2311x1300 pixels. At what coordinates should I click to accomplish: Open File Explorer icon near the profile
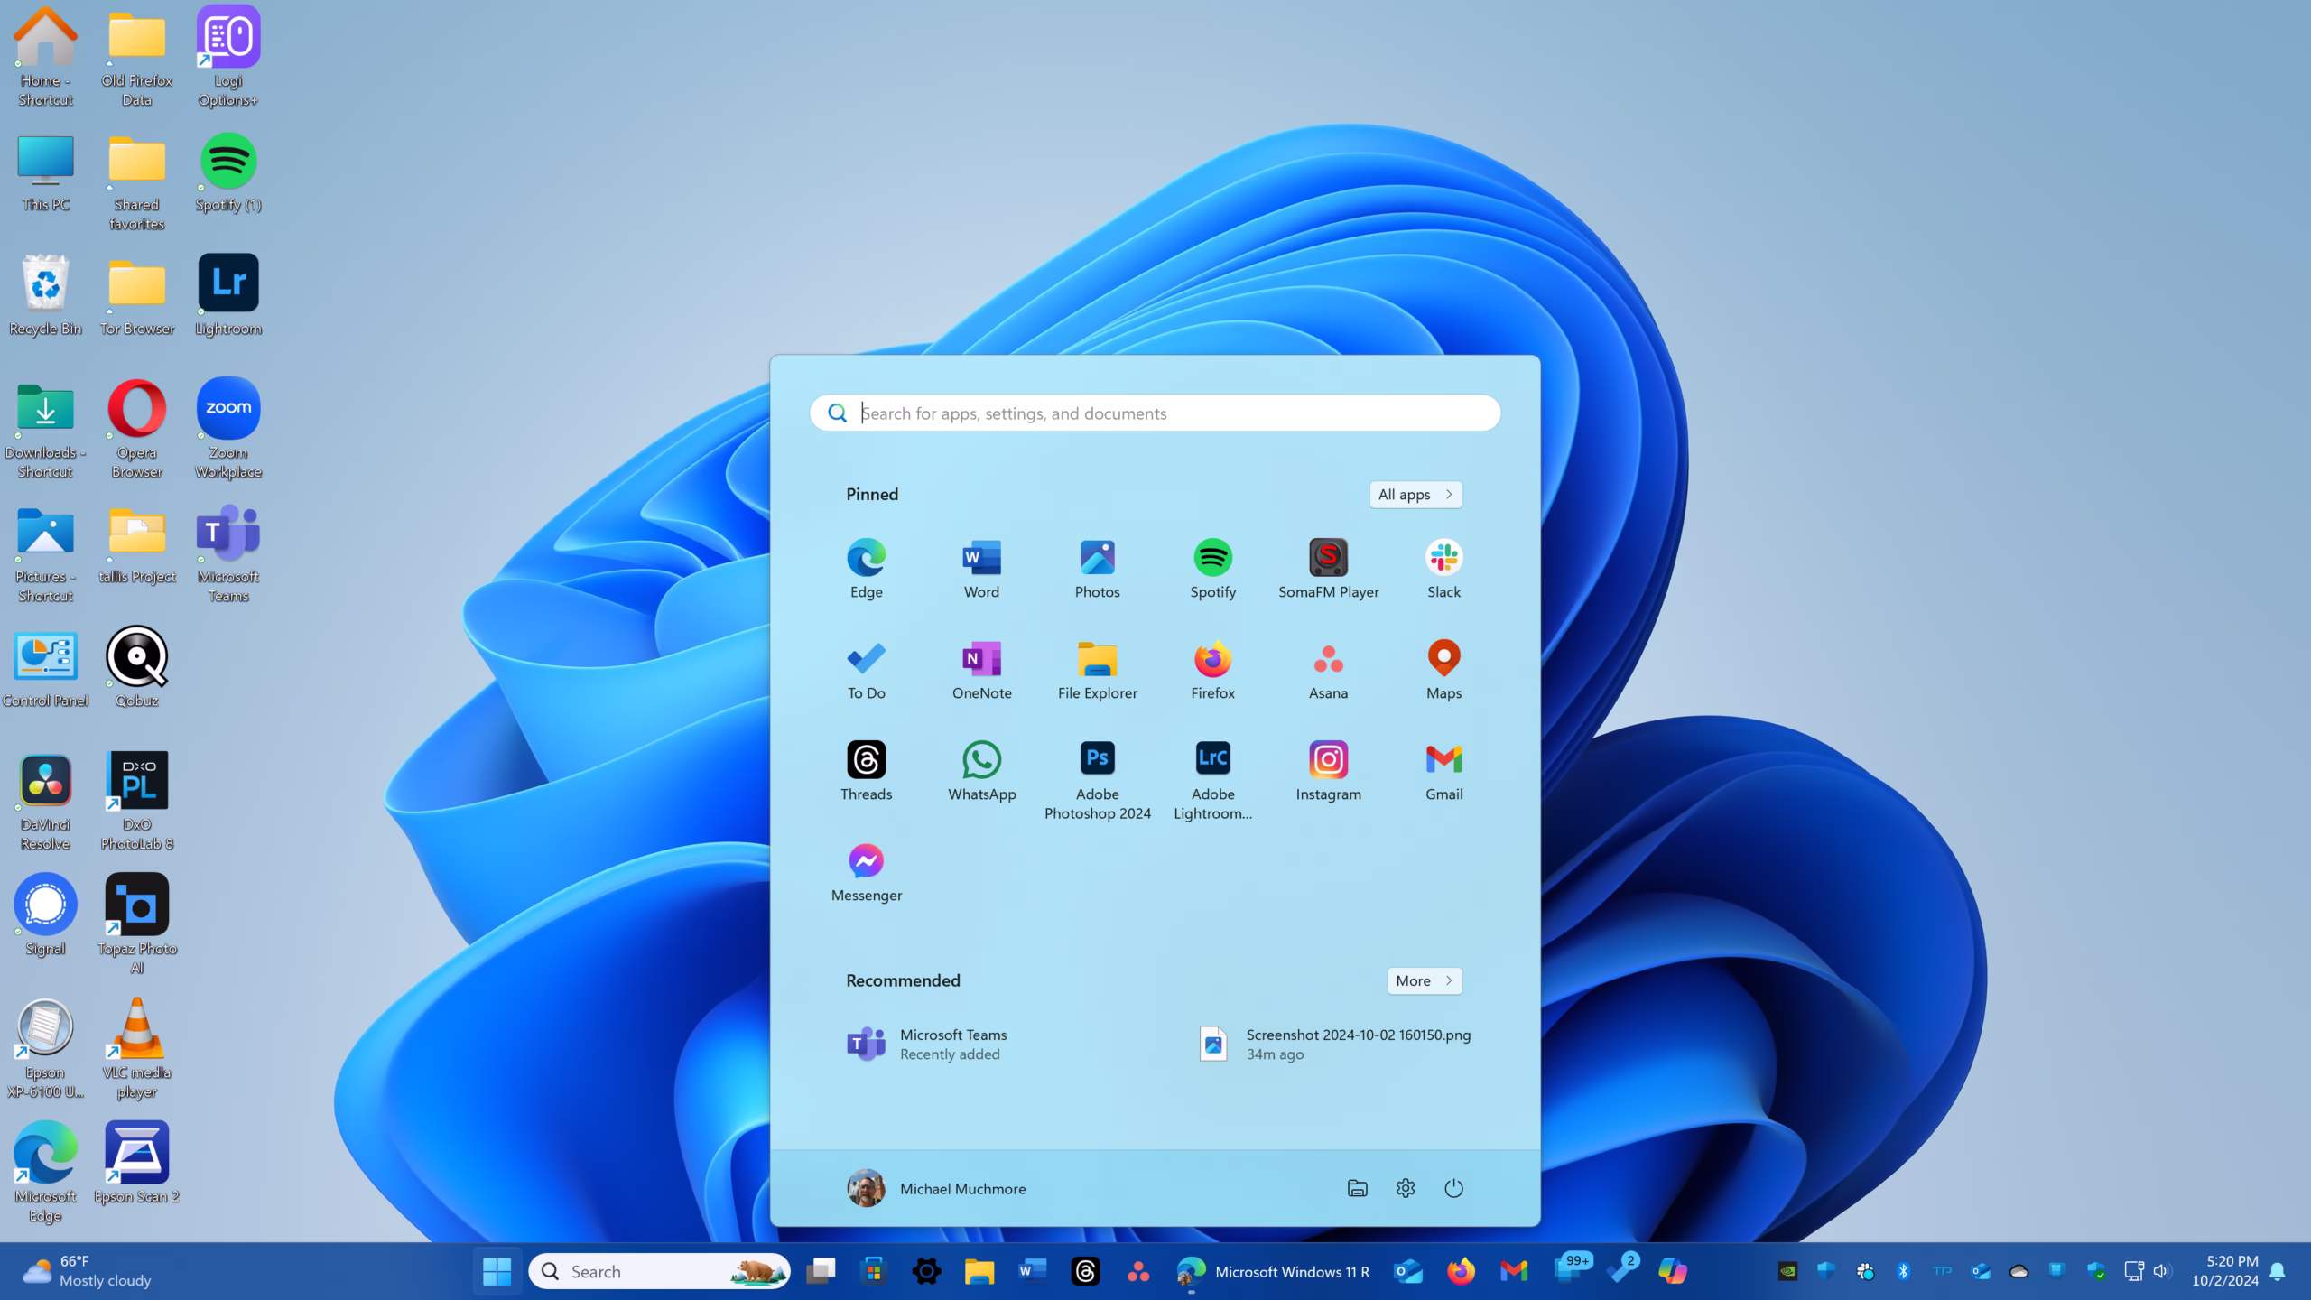click(1358, 1188)
